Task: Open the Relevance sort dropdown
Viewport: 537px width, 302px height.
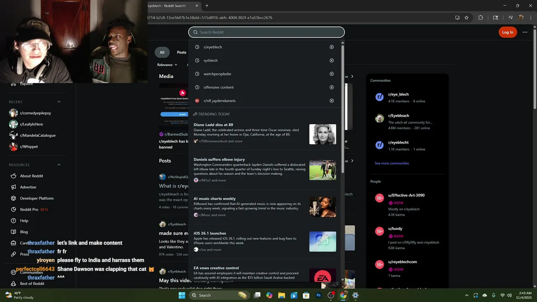Action: [167, 65]
